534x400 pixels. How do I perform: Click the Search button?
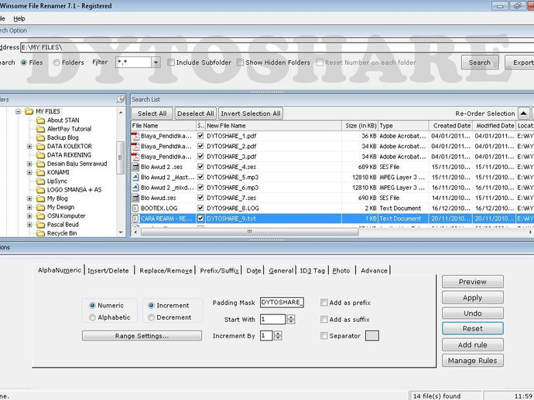pyautogui.click(x=480, y=63)
